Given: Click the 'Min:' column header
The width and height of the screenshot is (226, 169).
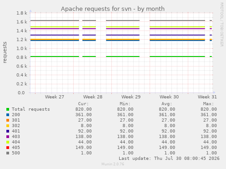Looking at the screenshot, I should [125, 104].
